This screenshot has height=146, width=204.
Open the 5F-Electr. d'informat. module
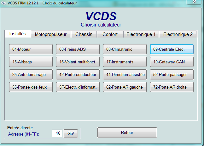pyautogui.click(x=78, y=87)
